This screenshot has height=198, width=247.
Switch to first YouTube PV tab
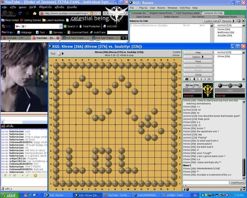(16, 38)
